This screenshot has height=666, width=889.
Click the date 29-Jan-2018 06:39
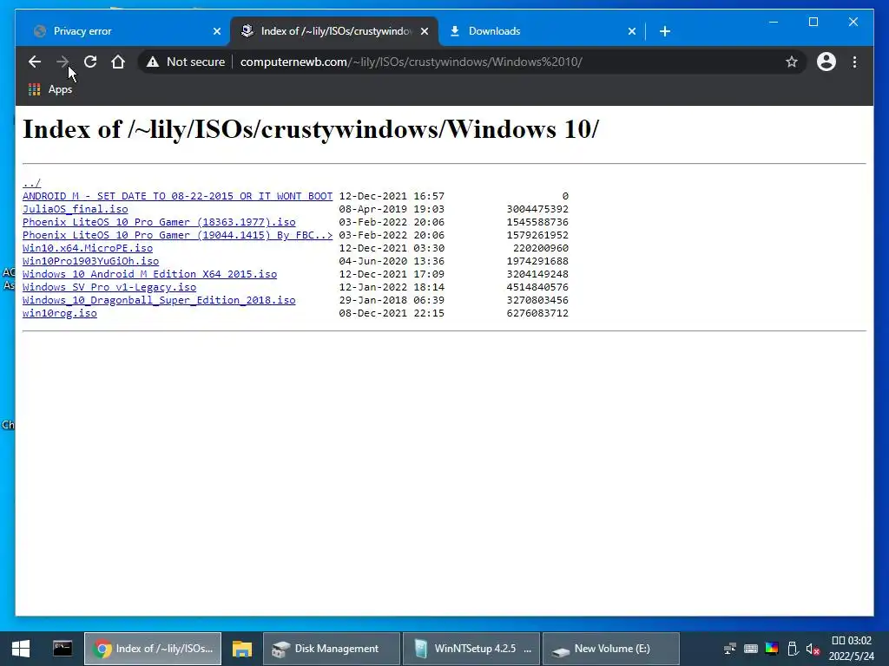click(x=392, y=300)
